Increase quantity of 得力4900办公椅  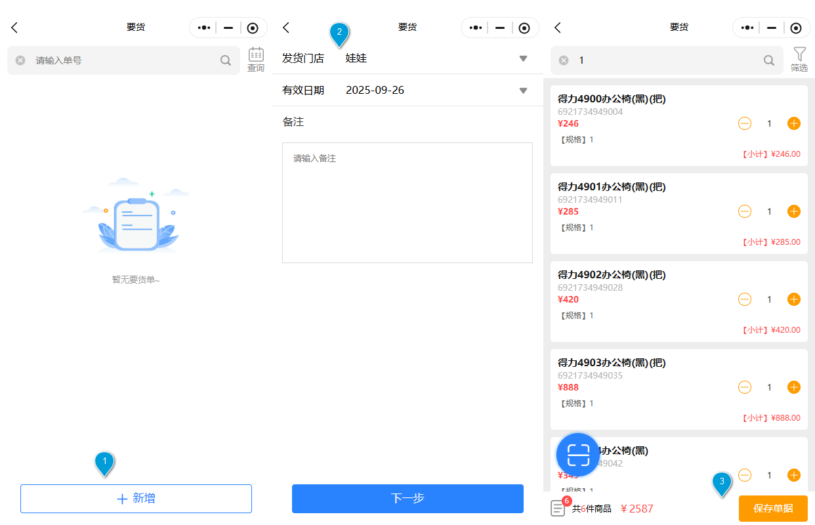click(x=794, y=123)
